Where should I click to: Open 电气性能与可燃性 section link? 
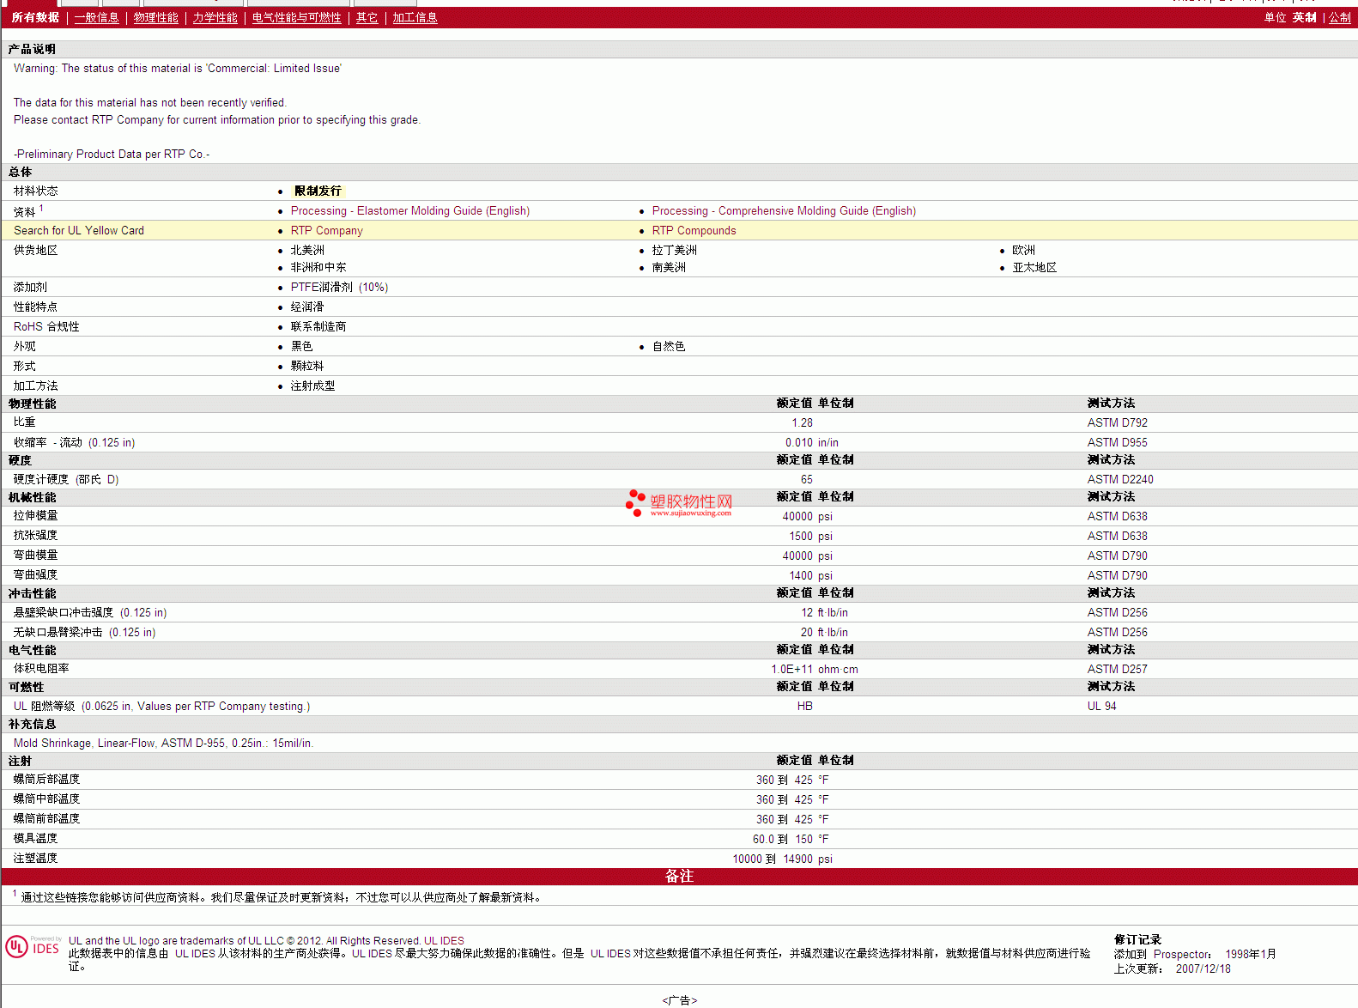[x=296, y=17]
